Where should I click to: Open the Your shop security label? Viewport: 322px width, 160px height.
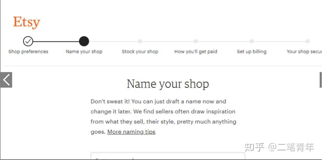[x=304, y=51]
